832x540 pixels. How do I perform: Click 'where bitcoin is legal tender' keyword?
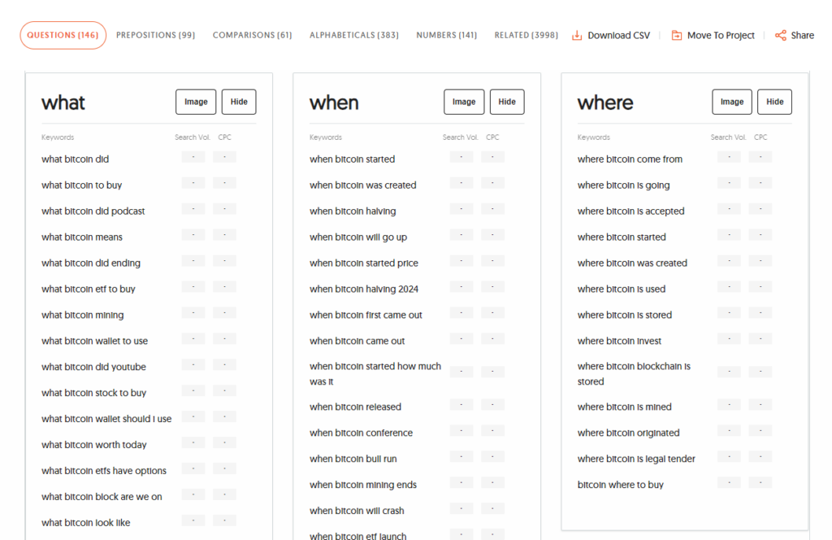coord(636,458)
